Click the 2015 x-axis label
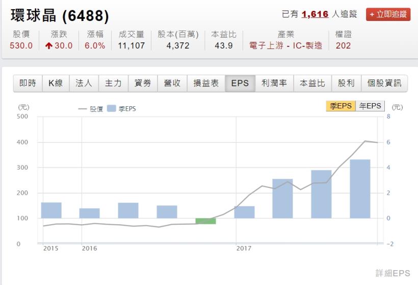418x285 pixels. [x=50, y=248]
